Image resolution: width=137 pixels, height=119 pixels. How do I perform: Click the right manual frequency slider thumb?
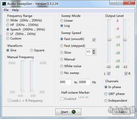point(32,91)
